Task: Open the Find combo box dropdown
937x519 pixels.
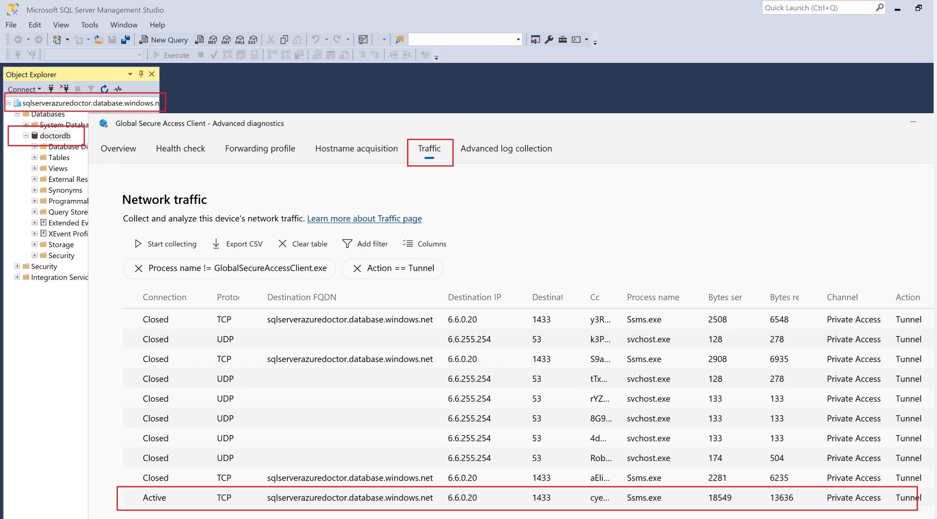Action: pyautogui.click(x=518, y=40)
